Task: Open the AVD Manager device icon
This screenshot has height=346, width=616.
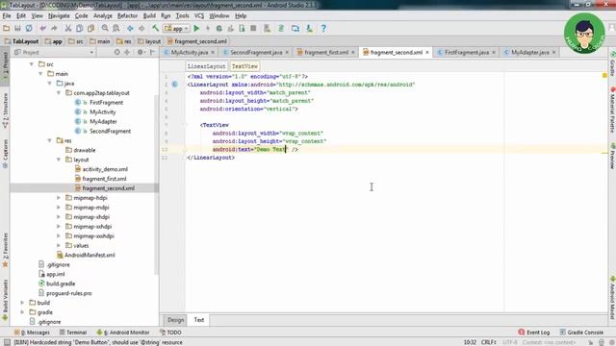Action: [295, 28]
